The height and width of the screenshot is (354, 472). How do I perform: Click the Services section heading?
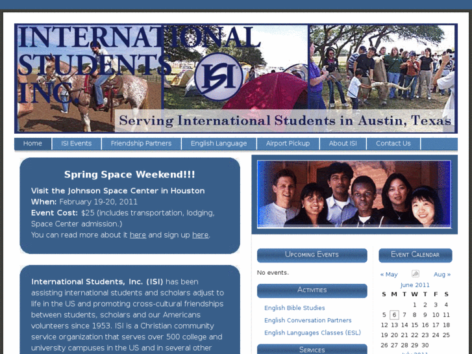(x=312, y=349)
